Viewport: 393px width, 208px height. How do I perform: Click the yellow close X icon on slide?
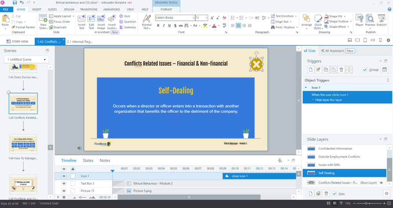pos(256,65)
